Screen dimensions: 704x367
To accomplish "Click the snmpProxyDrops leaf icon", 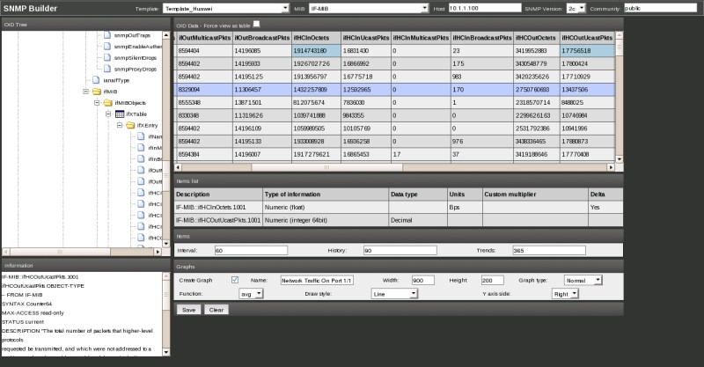I will click(x=108, y=68).
